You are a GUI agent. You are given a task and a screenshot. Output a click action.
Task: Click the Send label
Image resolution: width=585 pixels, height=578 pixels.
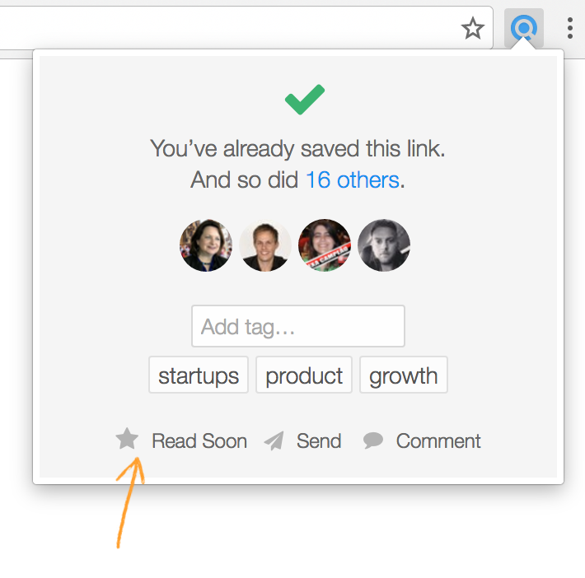point(319,441)
